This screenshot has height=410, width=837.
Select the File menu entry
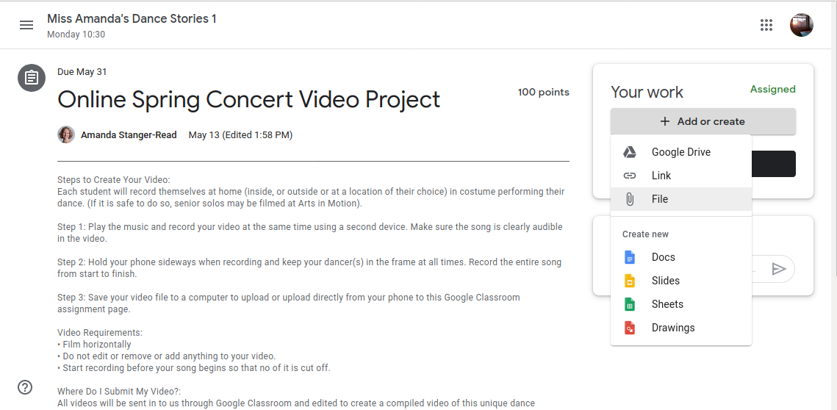pyautogui.click(x=681, y=199)
